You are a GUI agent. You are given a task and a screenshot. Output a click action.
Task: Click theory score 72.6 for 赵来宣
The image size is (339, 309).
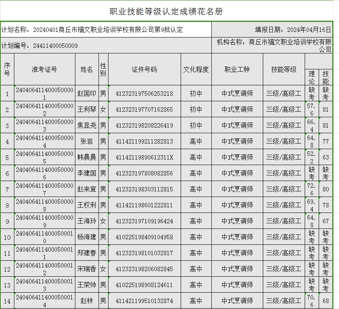pos(311,189)
